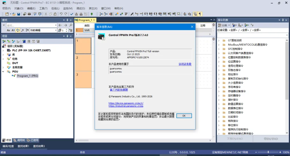
Task: Click the 带EN/ENO button
Action: 271,139
